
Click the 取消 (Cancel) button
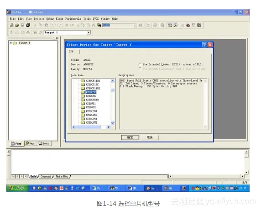(x=150, y=137)
